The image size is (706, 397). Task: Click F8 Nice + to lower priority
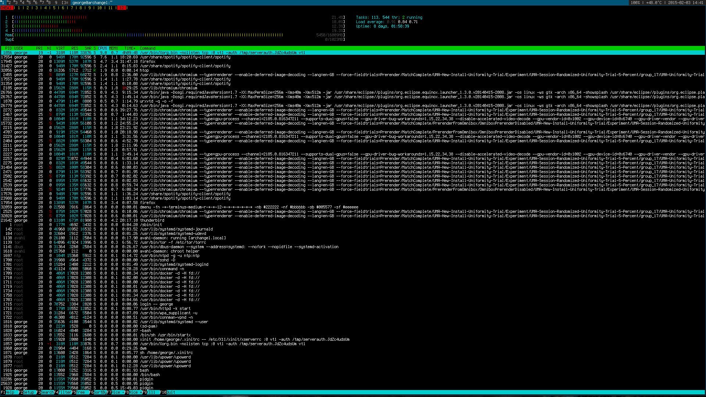pos(133,392)
